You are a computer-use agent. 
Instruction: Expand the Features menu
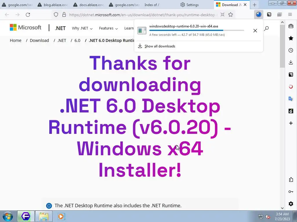click(108, 28)
